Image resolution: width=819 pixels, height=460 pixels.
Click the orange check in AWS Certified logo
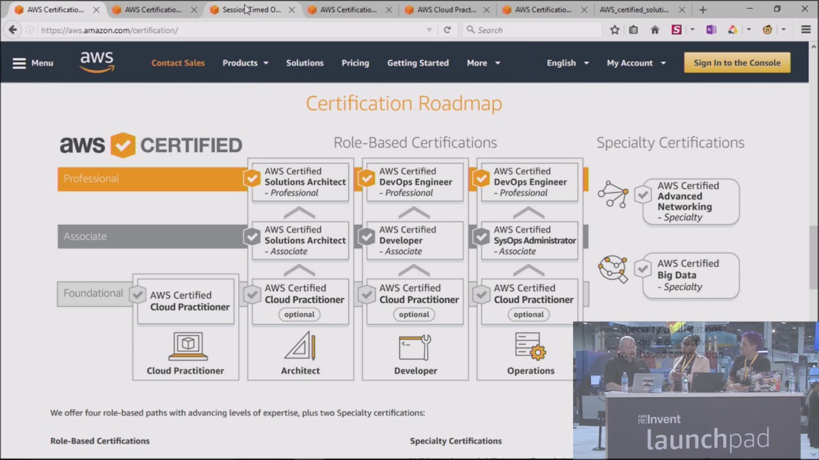click(123, 145)
